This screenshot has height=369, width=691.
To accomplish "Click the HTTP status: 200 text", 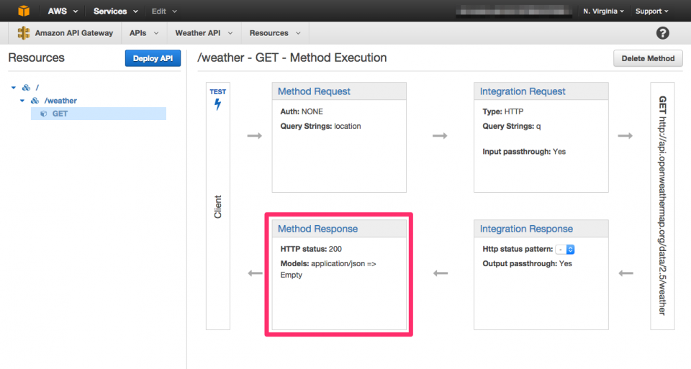I will 311,249.
